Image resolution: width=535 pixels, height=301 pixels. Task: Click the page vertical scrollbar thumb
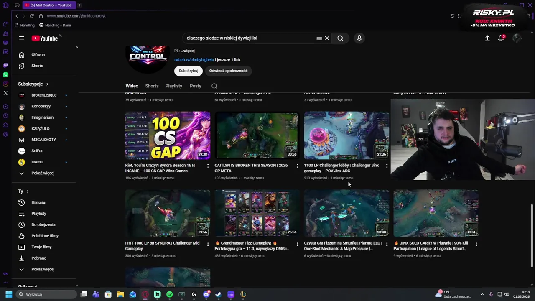click(532, 235)
